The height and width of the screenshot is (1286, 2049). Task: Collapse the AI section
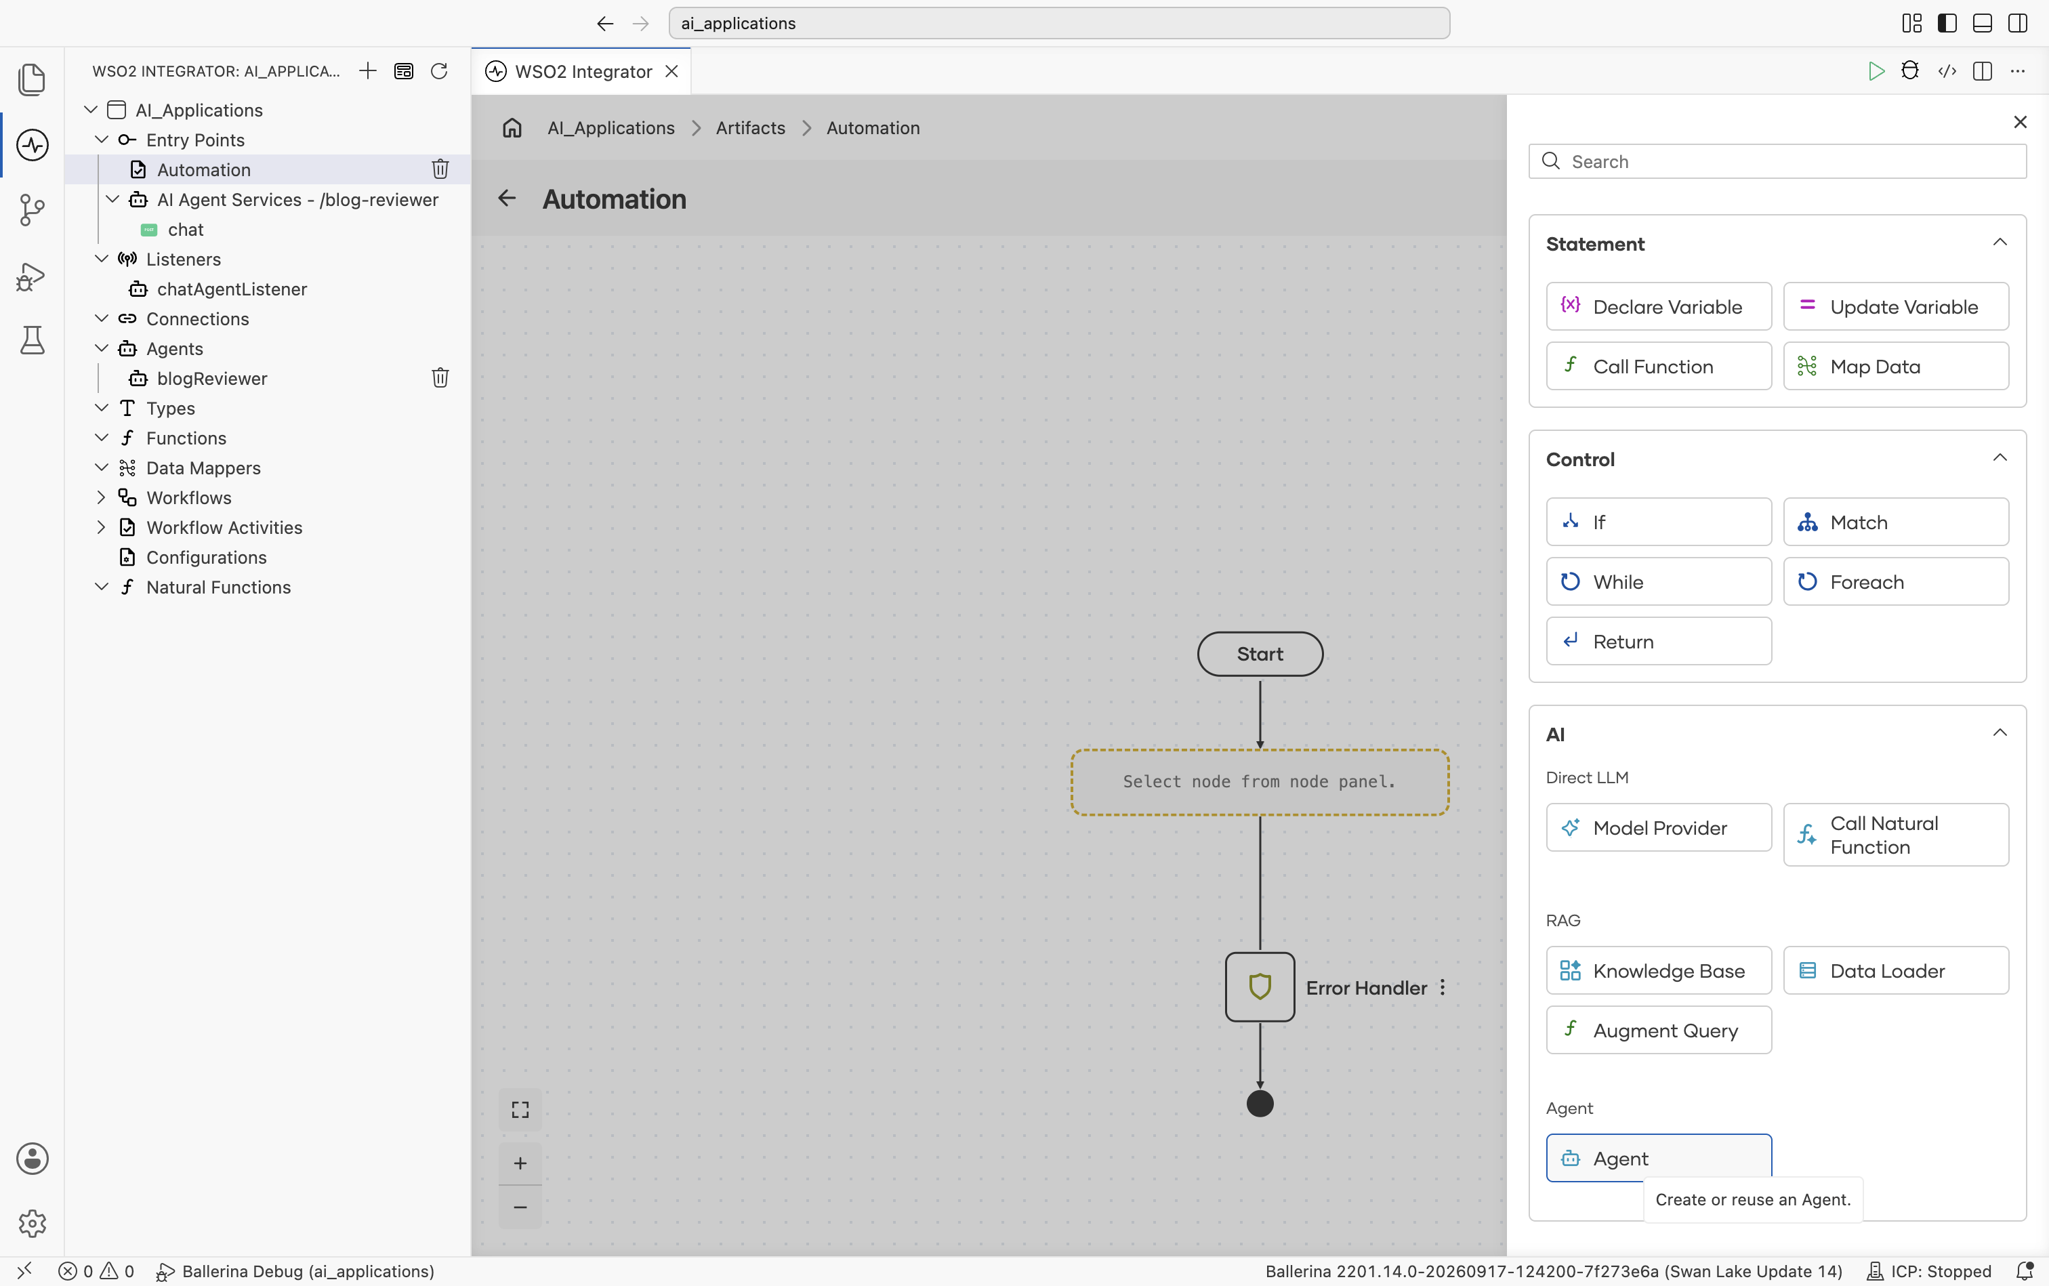click(x=2000, y=732)
